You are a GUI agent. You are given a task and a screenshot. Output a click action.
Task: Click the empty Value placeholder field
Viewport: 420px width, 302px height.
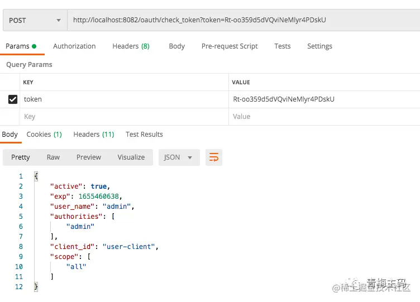point(324,117)
